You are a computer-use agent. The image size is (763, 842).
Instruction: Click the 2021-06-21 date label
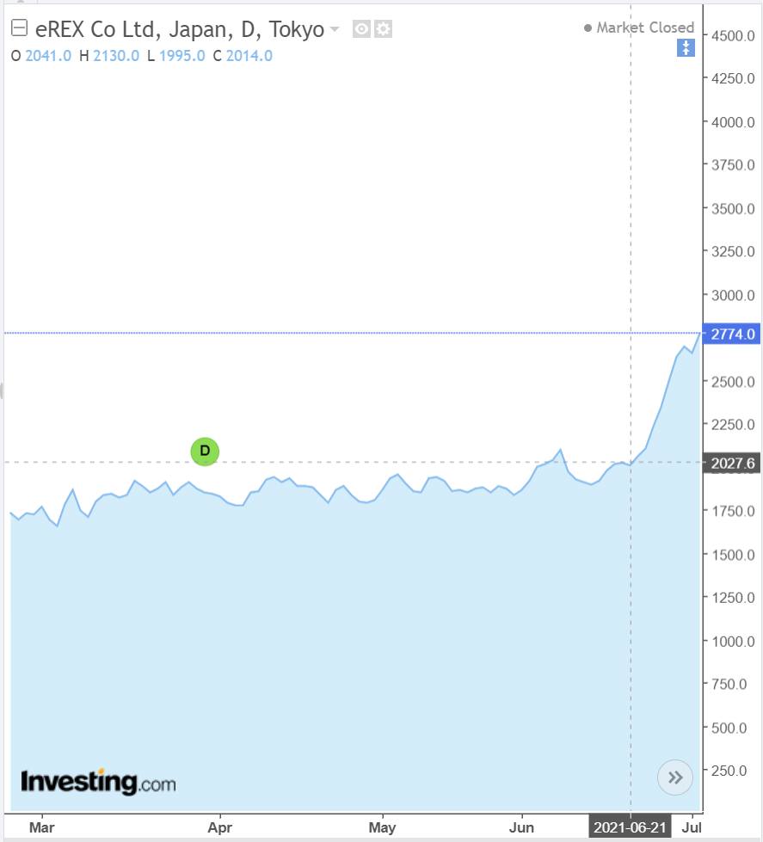pos(630,827)
